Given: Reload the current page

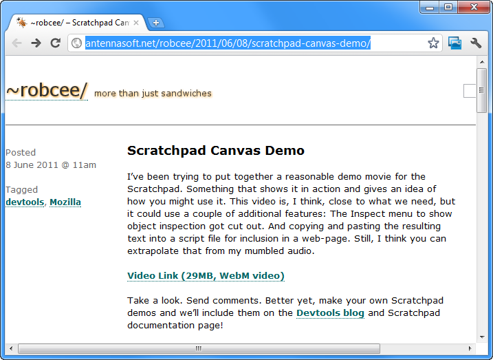Looking at the screenshot, I should click(56, 43).
